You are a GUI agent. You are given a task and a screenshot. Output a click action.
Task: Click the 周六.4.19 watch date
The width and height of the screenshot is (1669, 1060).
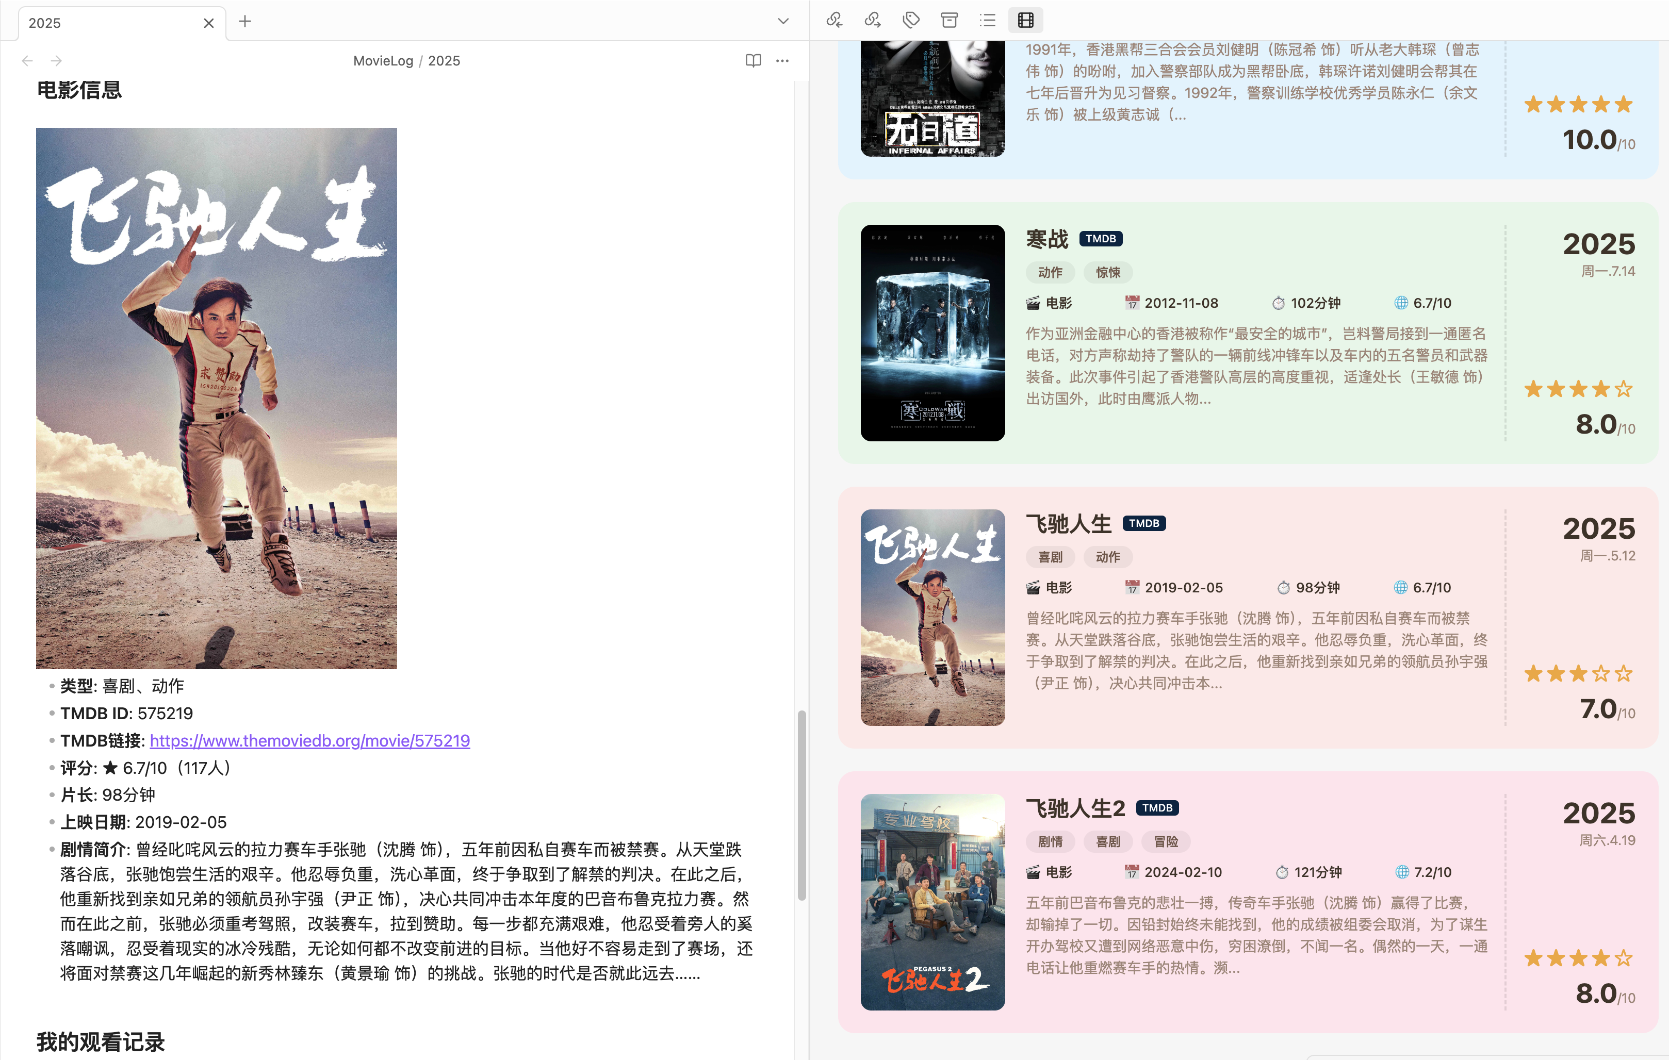(x=1607, y=840)
